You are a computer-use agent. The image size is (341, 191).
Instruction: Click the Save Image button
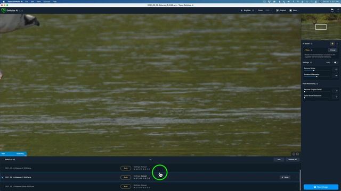coord(321,187)
